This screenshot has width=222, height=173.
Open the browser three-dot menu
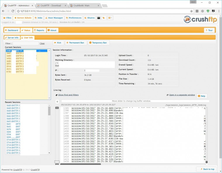tap(219, 11)
